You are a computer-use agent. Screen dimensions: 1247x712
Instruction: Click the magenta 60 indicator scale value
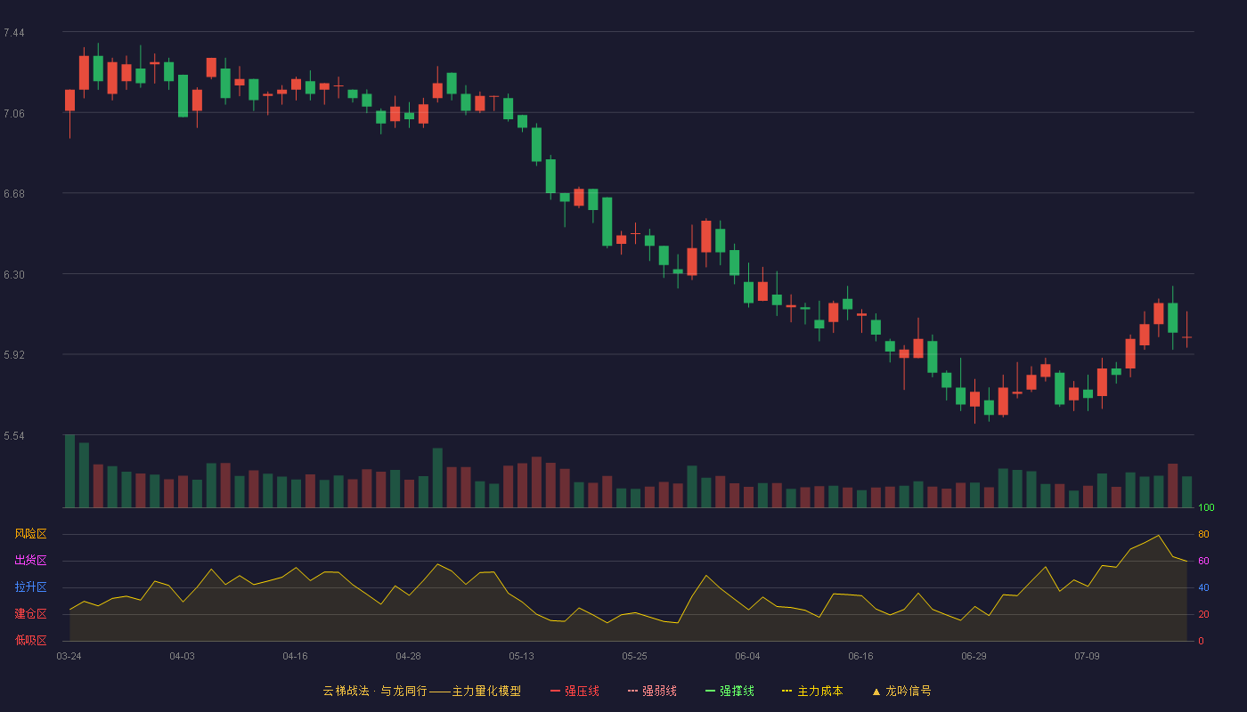point(1203,561)
